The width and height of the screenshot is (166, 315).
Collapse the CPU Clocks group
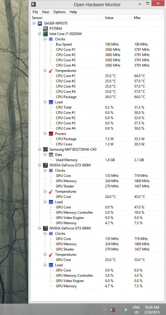click(45, 39)
